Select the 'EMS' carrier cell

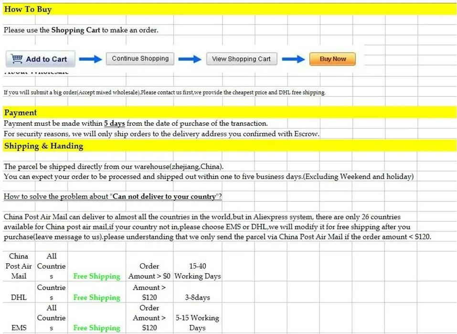[19, 318]
